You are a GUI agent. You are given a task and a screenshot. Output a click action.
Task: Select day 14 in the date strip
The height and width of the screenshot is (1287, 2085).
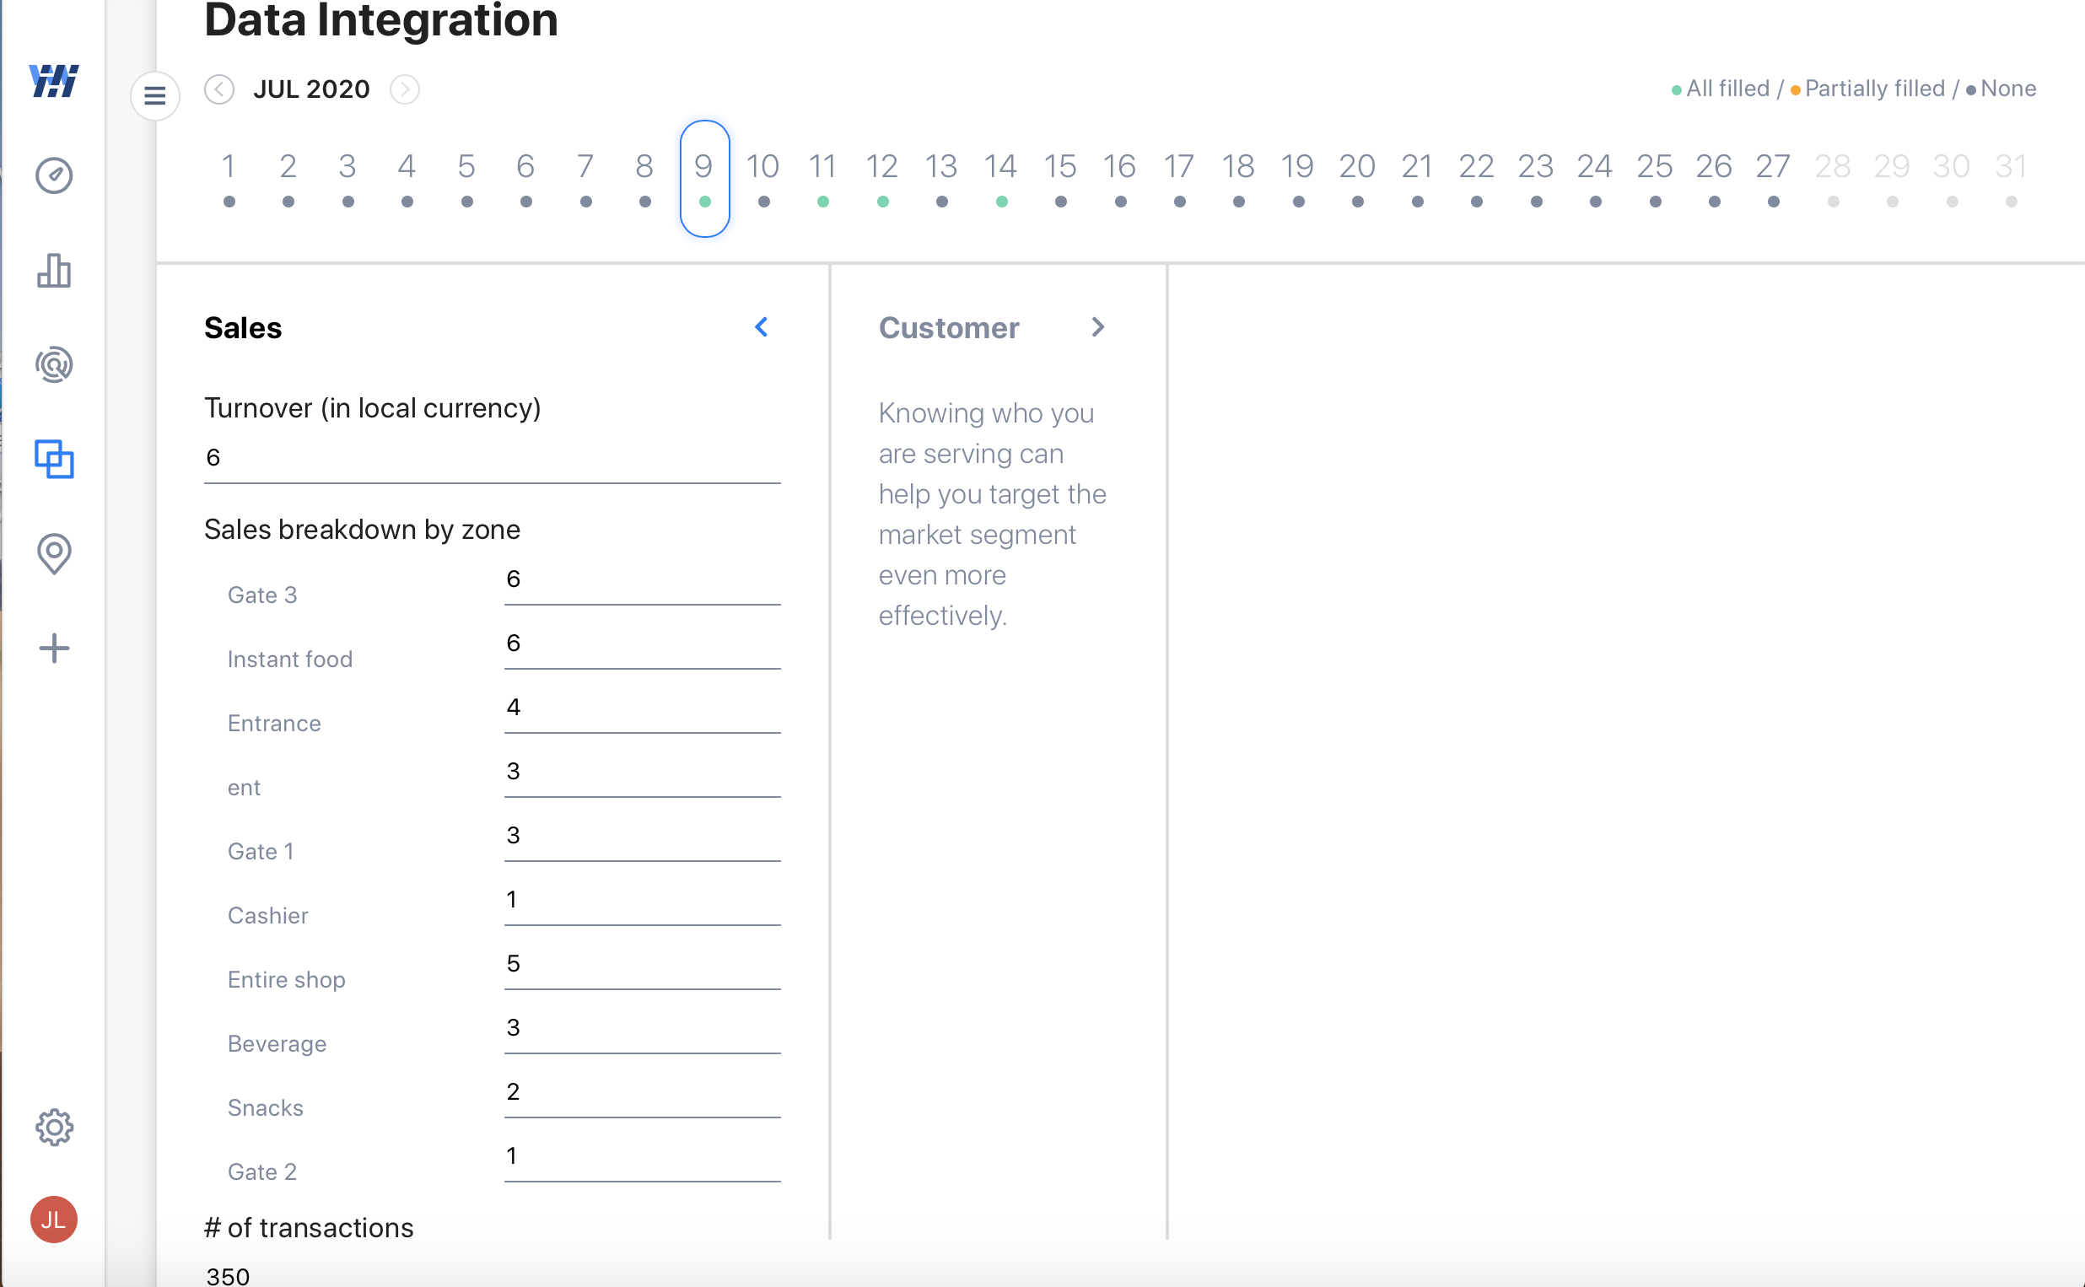[x=1001, y=178]
